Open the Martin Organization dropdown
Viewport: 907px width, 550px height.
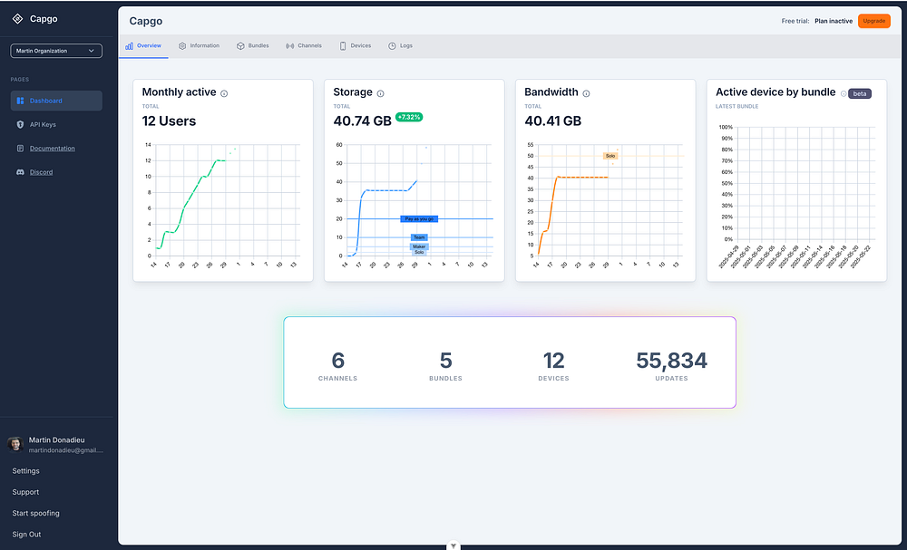tap(56, 51)
